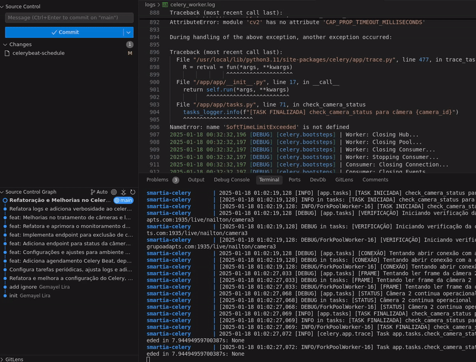The image size is (476, 362).
Task: Focus the commit message input field
Action: (69, 18)
